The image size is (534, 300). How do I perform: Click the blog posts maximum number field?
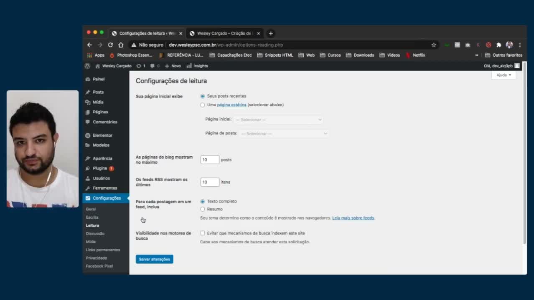pyautogui.click(x=210, y=160)
